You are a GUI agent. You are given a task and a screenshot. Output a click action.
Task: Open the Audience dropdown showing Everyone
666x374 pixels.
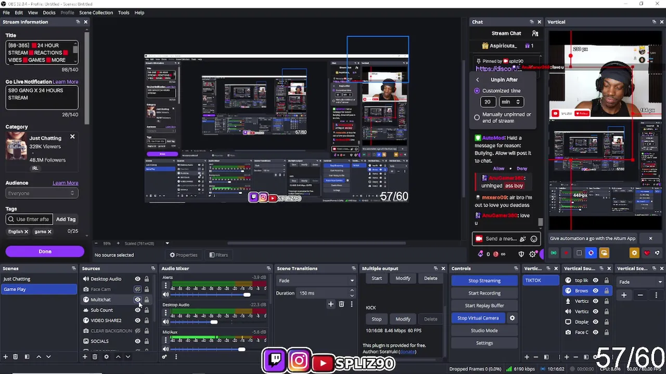click(x=42, y=193)
